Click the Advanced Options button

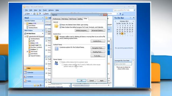(x=98, y=30)
